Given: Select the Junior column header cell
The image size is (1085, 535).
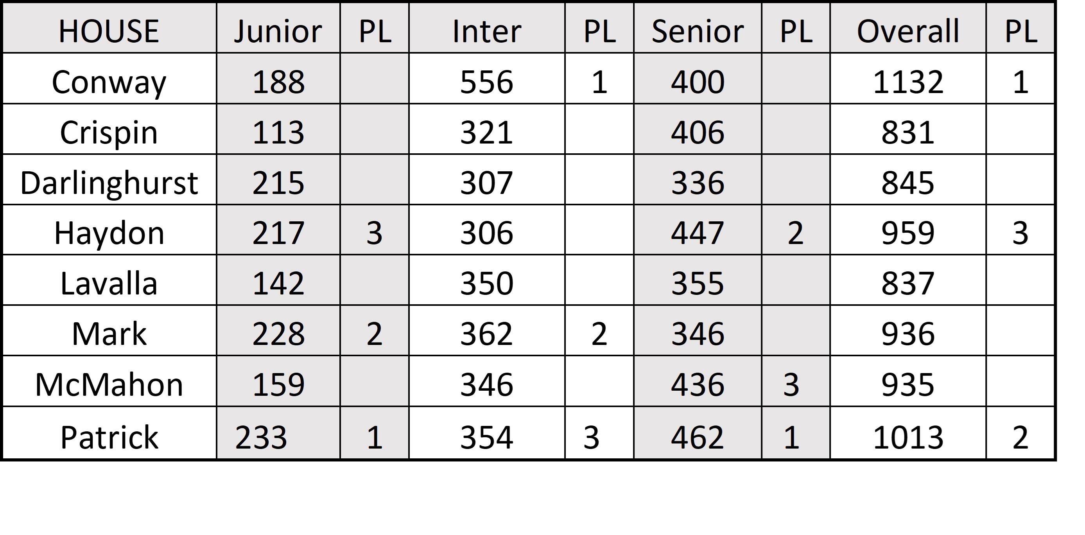Looking at the screenshot, I should 278,31.
